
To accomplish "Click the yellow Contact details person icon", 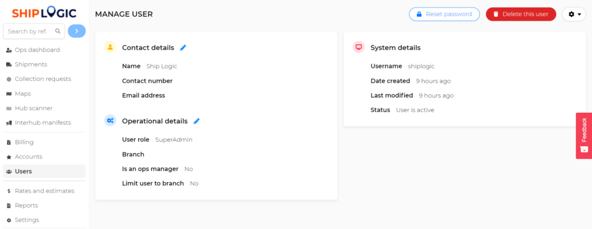I will point(110,47).
